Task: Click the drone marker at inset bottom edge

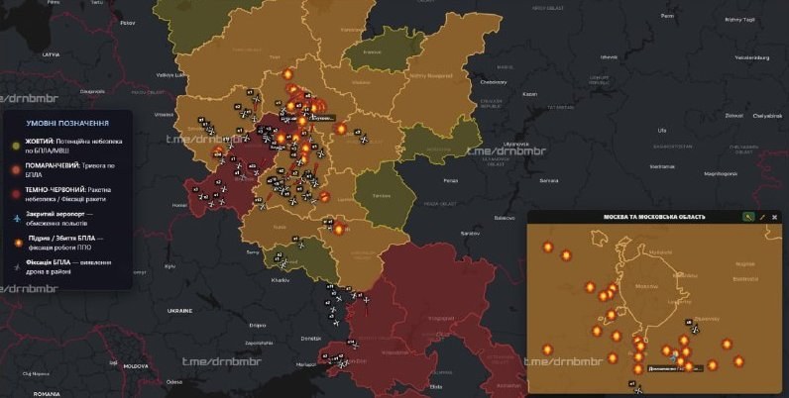Action: [638, 389]
